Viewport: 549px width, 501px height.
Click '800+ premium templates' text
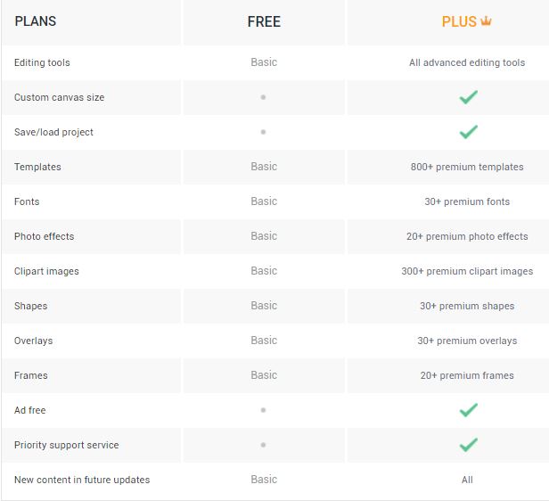point(467,167)
